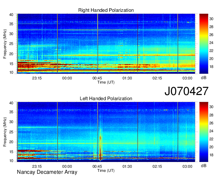The height and width of the screenshot is (176, 217).
Task: Click the bottom dB color scale bar
Action: click(x=204, y=132)
